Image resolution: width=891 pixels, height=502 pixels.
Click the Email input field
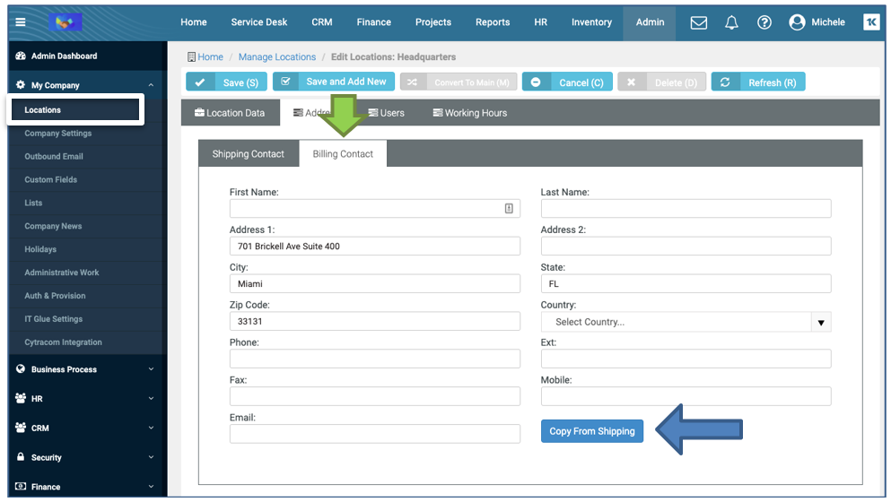374,434
